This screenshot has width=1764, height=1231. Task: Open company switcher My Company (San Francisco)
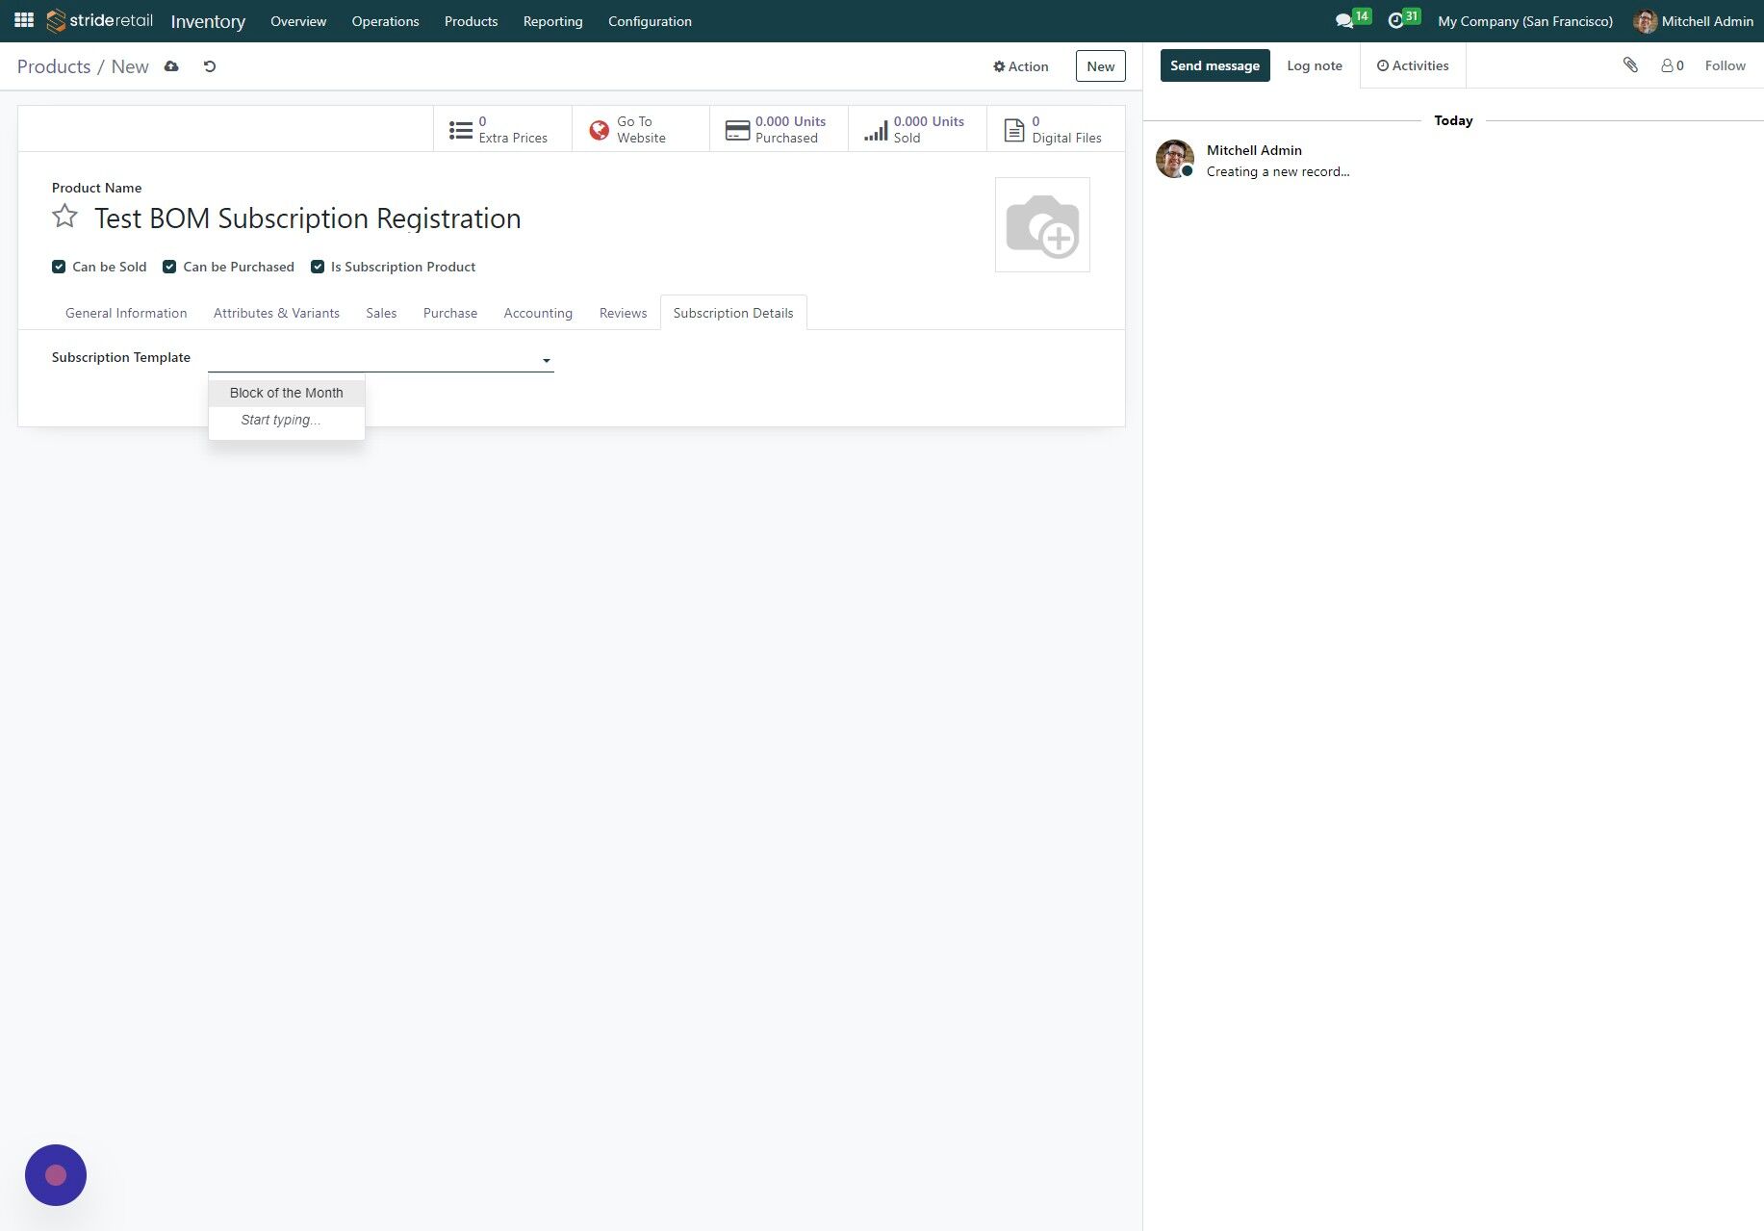pyautogui.click(x=1525, y=21)
